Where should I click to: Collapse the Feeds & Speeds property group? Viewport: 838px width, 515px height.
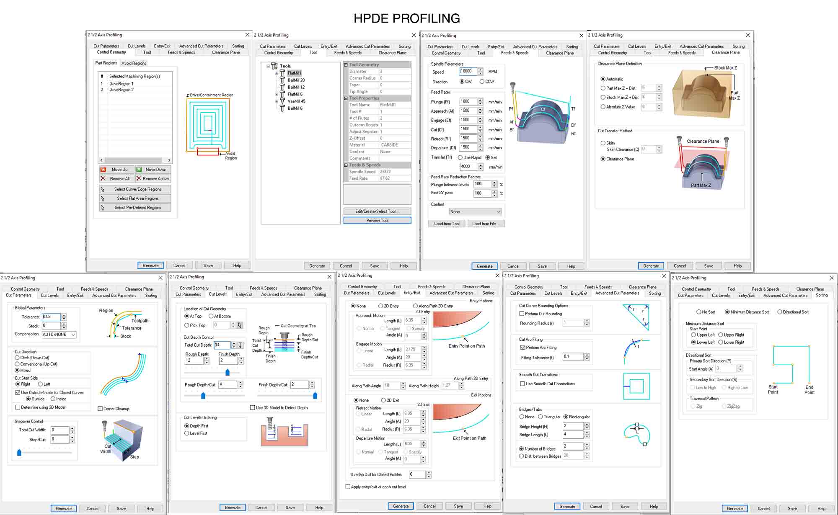(346, 165)
